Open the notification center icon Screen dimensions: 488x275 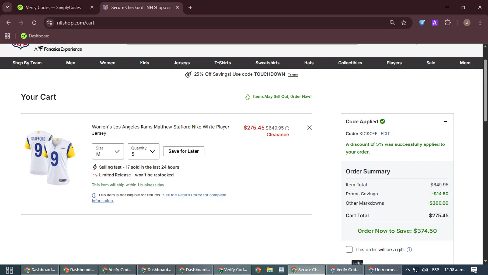474,270
